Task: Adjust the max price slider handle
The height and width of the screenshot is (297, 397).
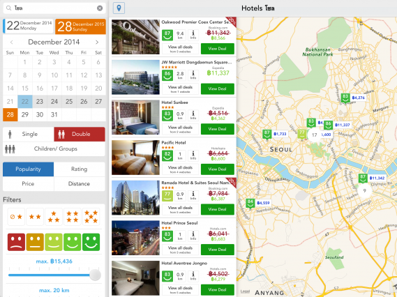Action: 95,275
